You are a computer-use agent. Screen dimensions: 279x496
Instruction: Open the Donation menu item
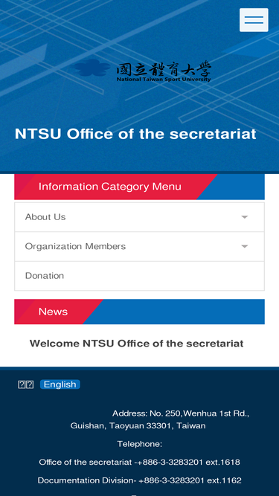tap(140, 276)
